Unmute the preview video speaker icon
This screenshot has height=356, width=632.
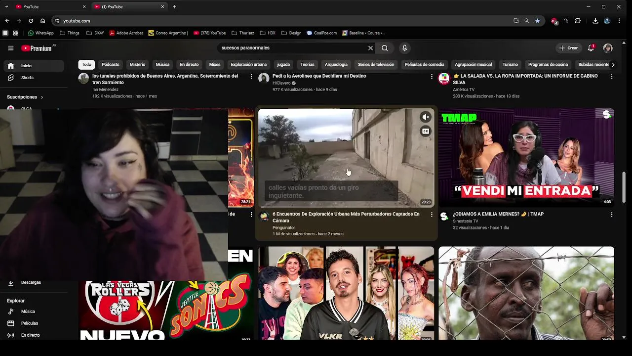pyautogui.click(x=426, y=117)
